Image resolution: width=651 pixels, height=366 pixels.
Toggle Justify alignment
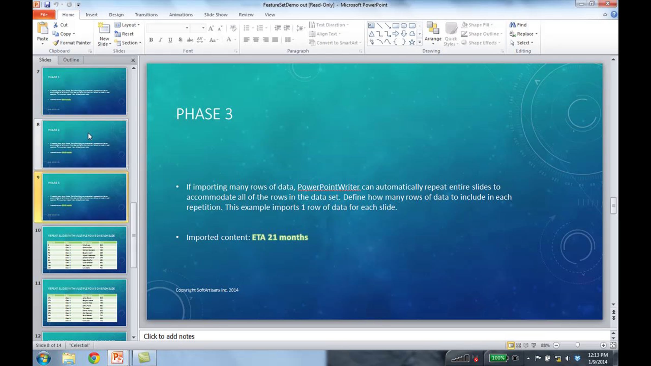coord(275,40)
